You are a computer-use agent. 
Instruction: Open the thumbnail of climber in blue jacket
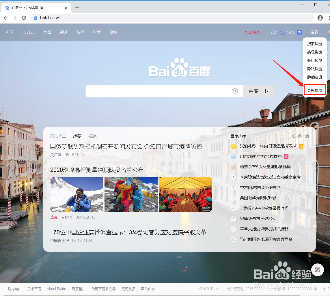tap(77, 194)
